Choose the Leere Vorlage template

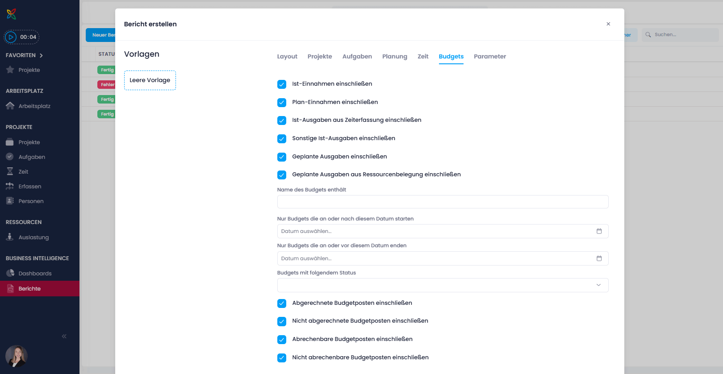(150, 80)
